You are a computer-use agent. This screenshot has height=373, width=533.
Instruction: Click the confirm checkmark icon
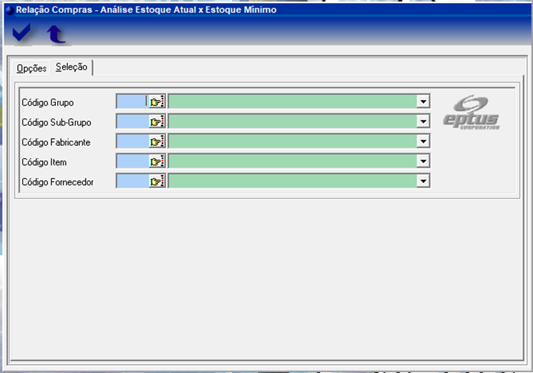[22, 34]
